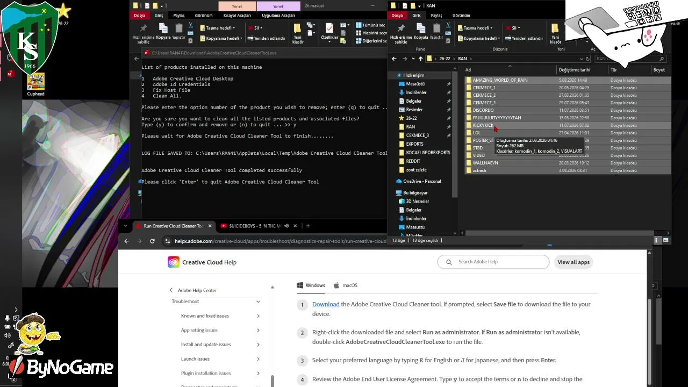Open İndirilenler under Hızlı erişim
Screen dimensions: 688x387
tap(416, 92)
